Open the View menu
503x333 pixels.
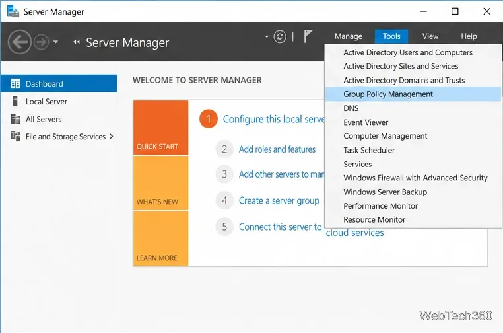[430, 36]
